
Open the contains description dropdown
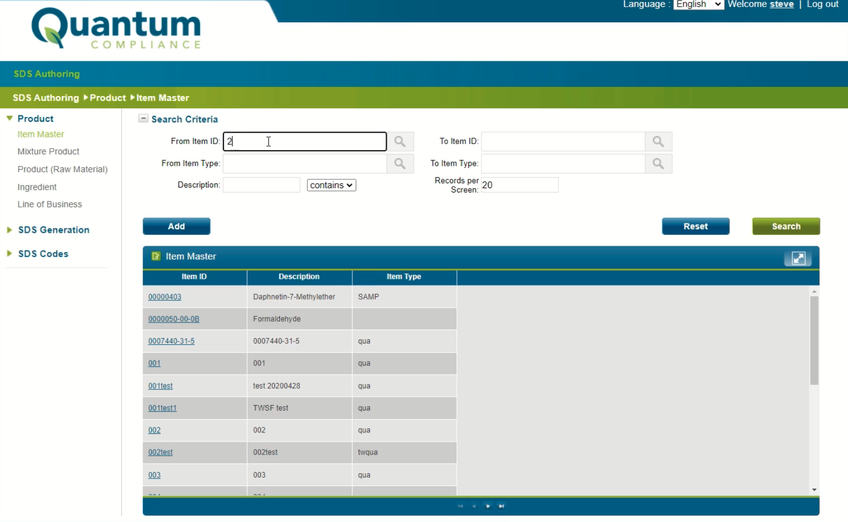pyautogui.click(x=331, y=185)
